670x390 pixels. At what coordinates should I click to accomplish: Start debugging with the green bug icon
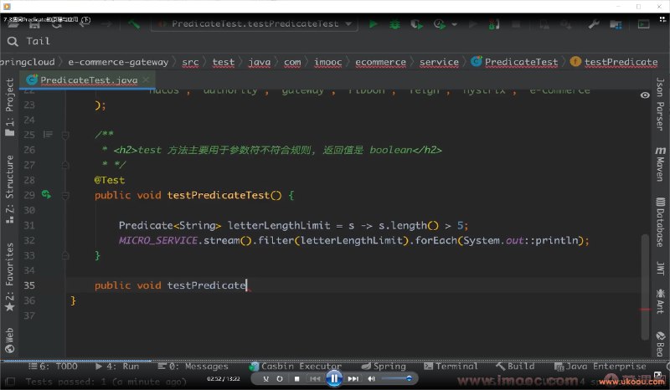click(394, 24)
